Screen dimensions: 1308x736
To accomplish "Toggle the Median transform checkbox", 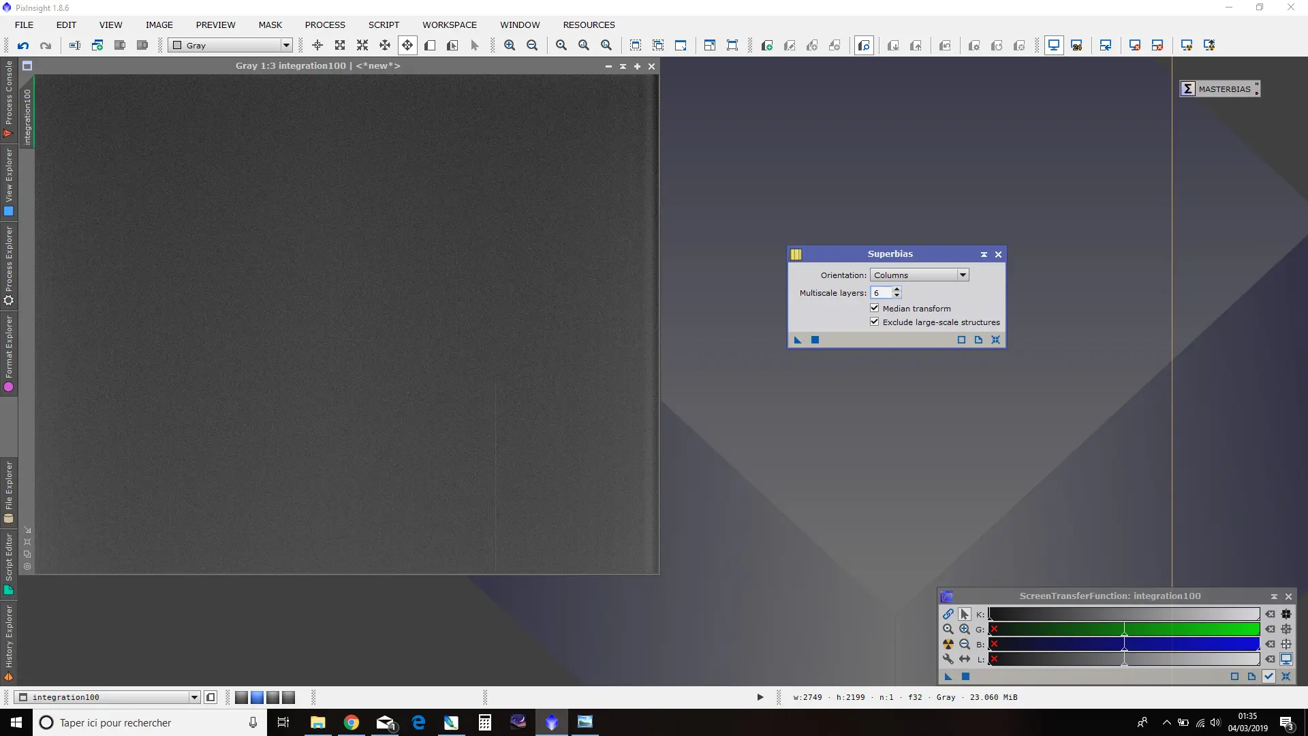I will (x=875, y=308).
